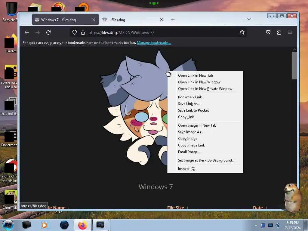
Task: Open the tracking protection shield icon
Action: coord(75,32)
